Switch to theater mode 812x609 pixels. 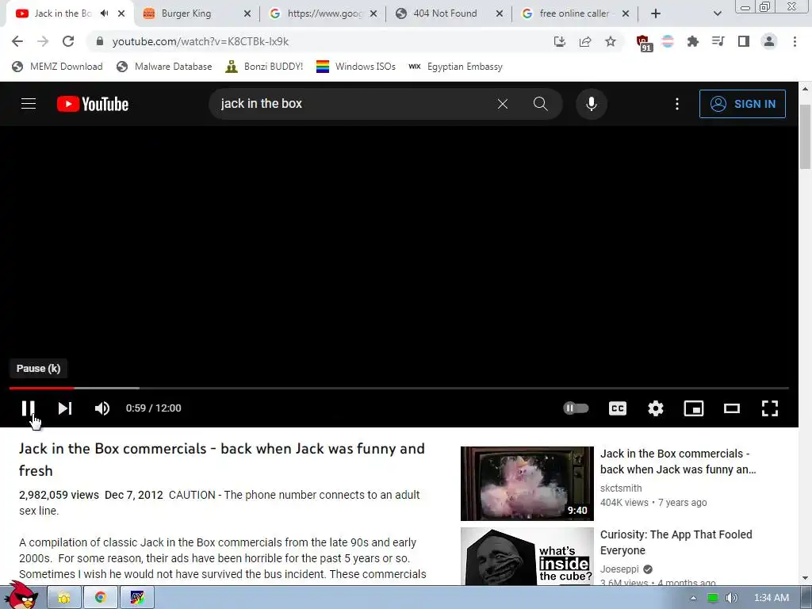(732, 408)
